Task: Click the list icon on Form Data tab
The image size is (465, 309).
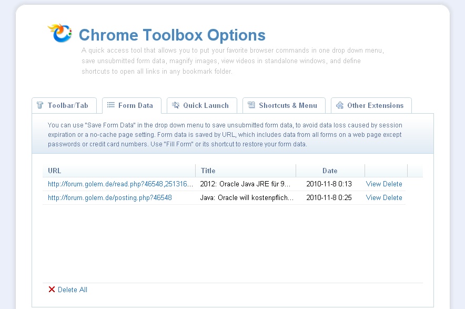Action: [x=112, y=105]
